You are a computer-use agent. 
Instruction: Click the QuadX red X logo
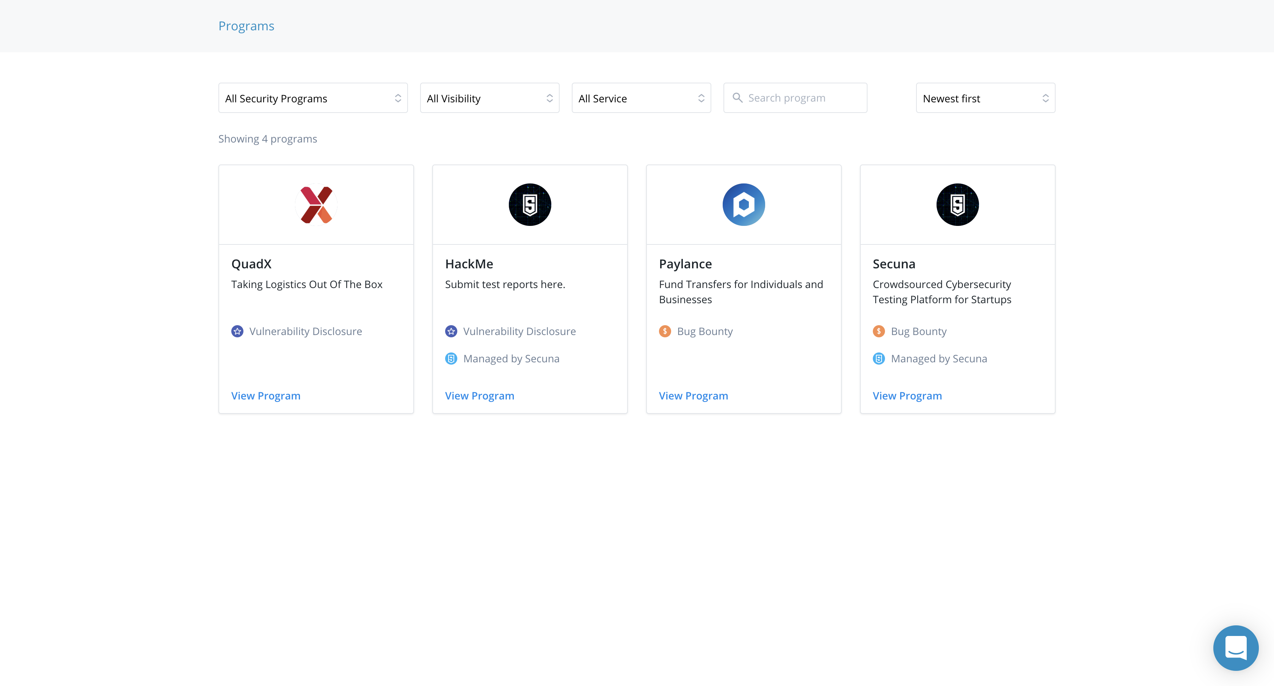[x=316, y=205]
